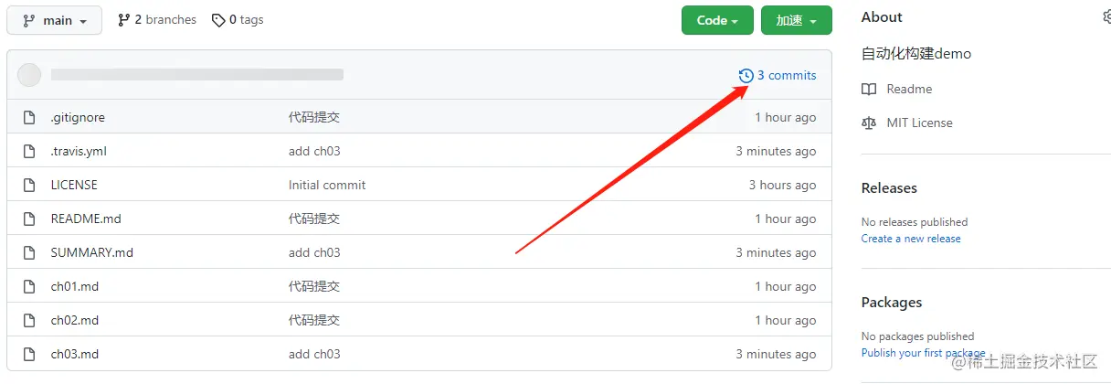Image resolution: width=1111 pixels, height=384 pixels.
Task: Expand the green Code dropdown button
Action: (717, 20)
